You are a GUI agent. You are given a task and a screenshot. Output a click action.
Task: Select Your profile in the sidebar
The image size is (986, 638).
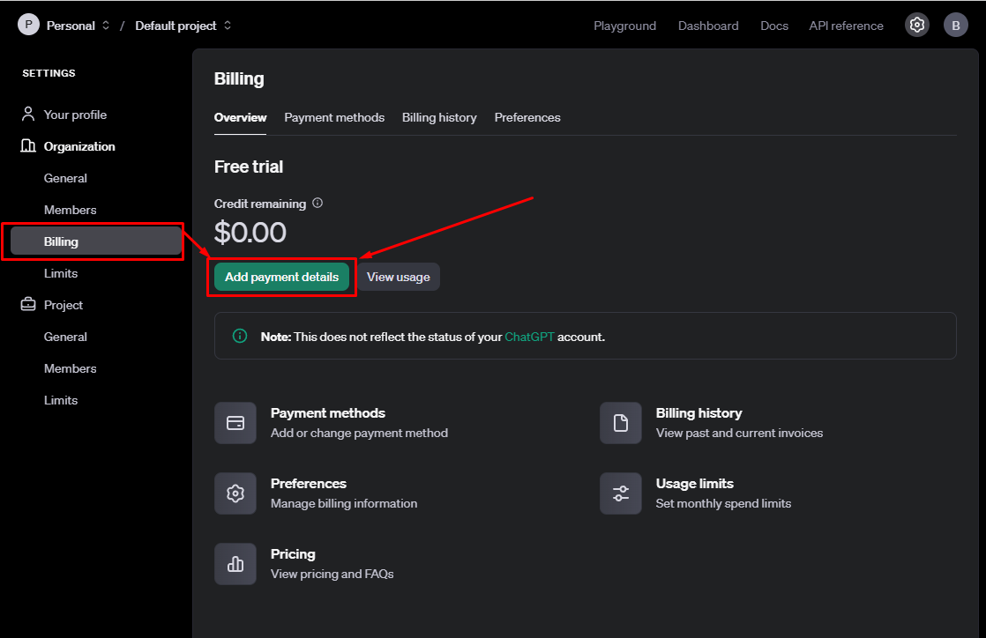pos(75,115)
